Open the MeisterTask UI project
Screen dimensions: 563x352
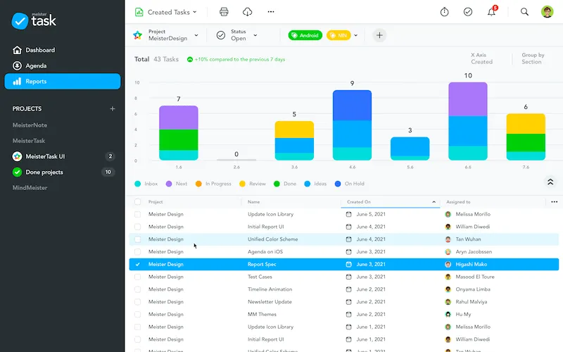pos(45,156)
